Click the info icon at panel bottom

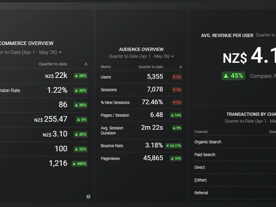pyautogui.click(x=88, y=197)
